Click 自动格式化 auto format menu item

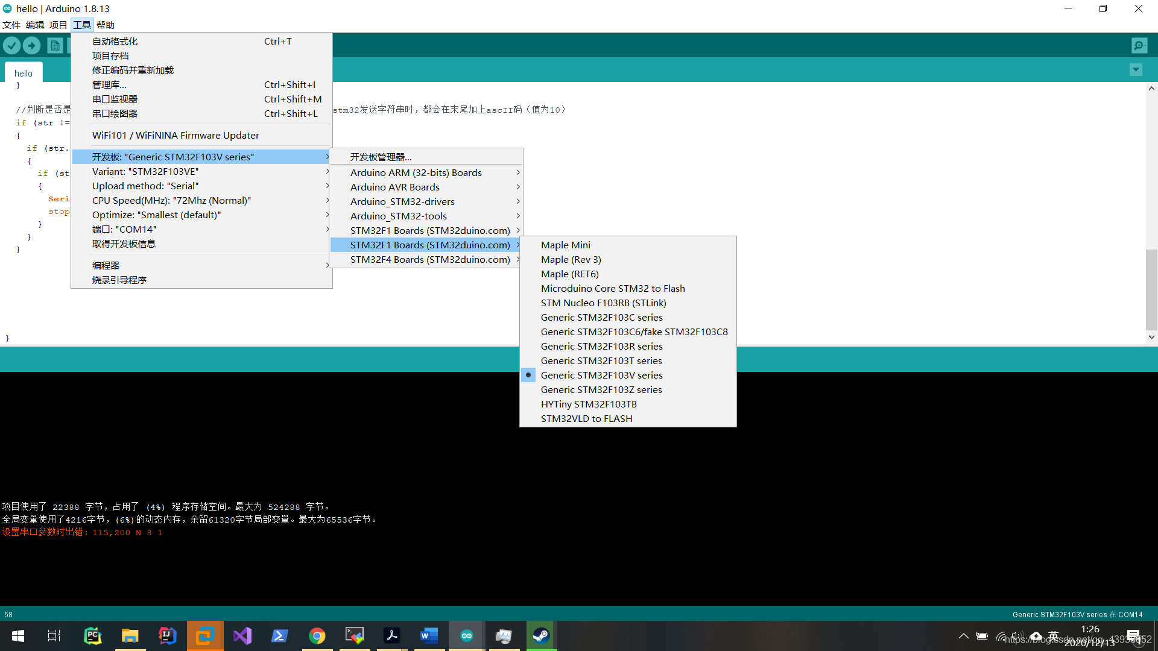point(201,41)
